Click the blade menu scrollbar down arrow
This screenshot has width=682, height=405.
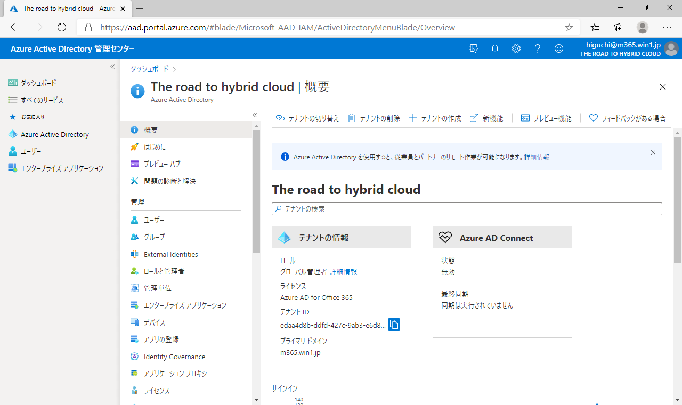256,400
